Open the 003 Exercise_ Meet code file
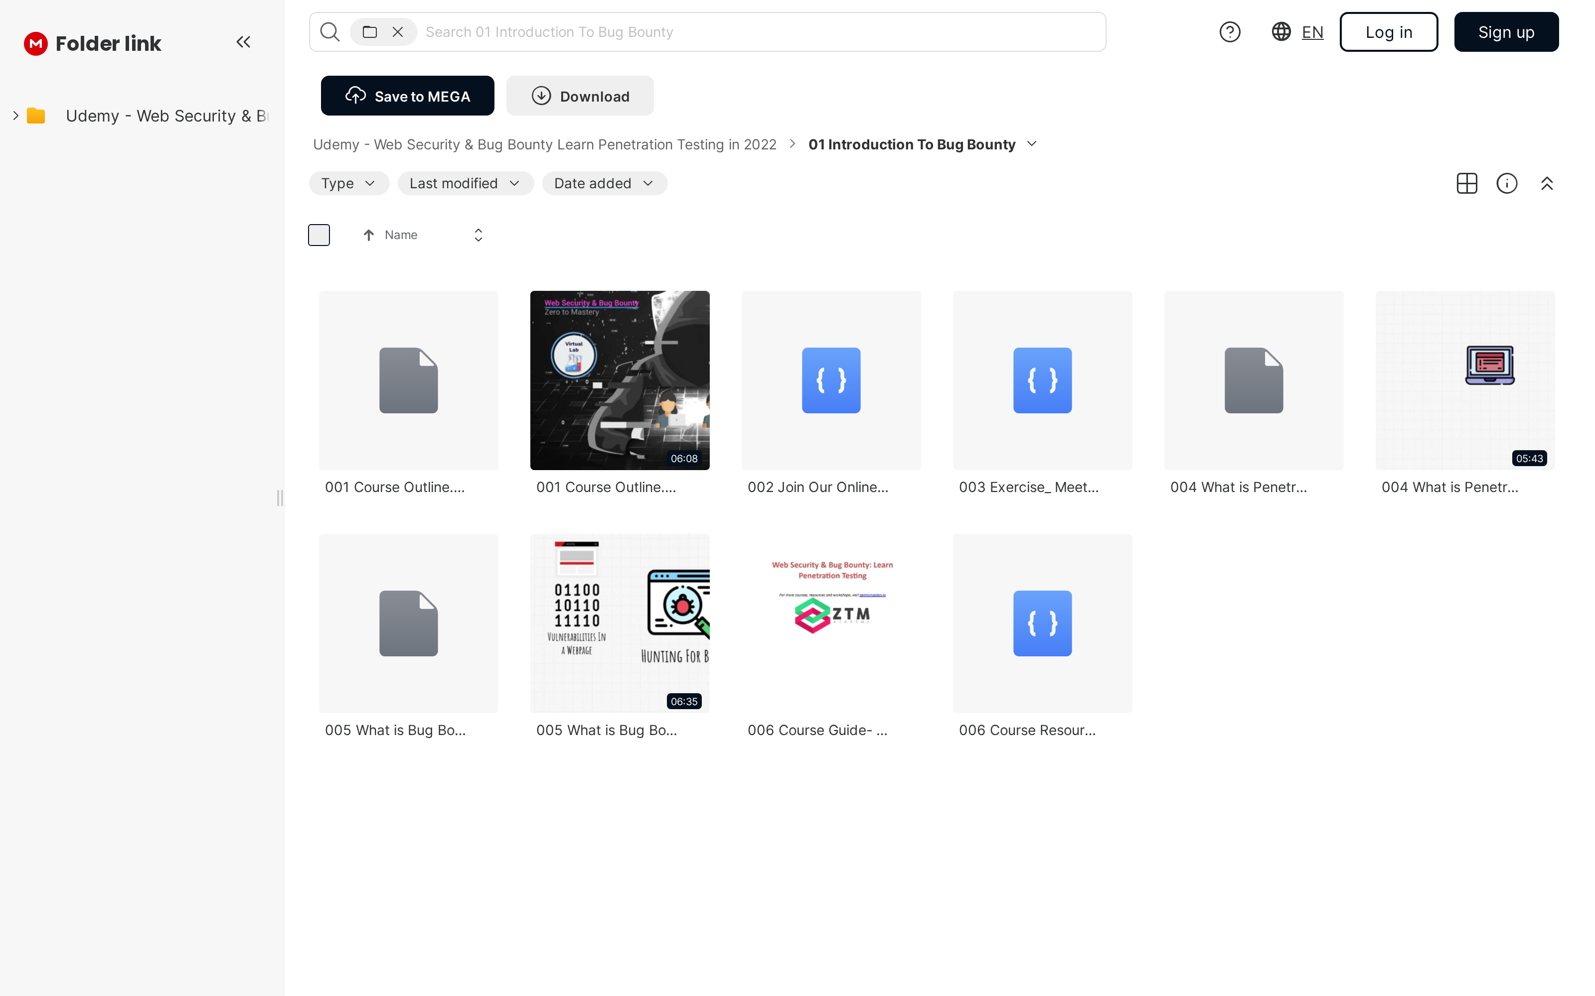 coord(1042,380)
